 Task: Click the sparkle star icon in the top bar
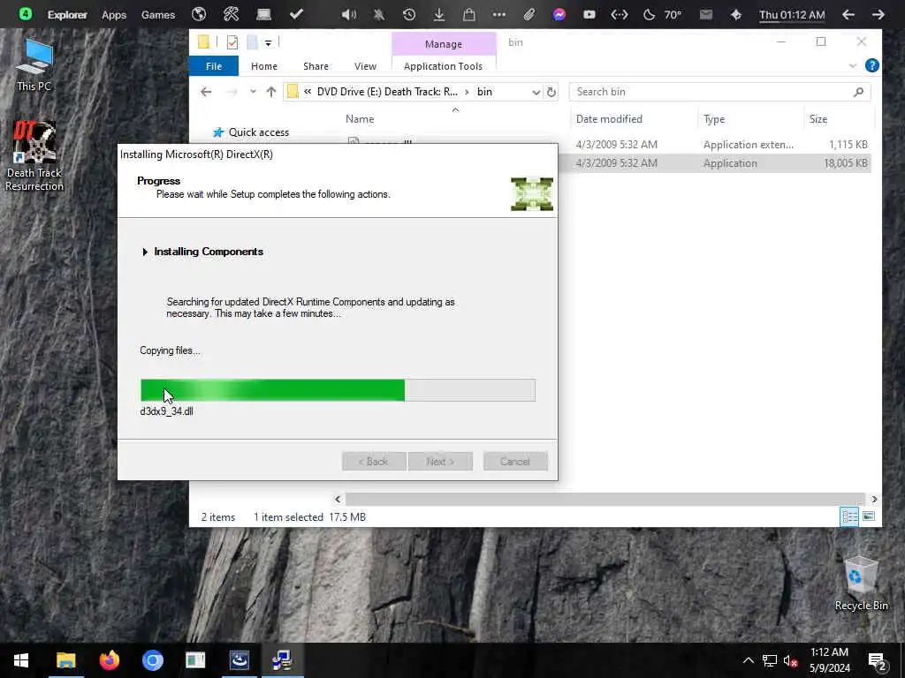pyautogui.click(x=736, y=14)
